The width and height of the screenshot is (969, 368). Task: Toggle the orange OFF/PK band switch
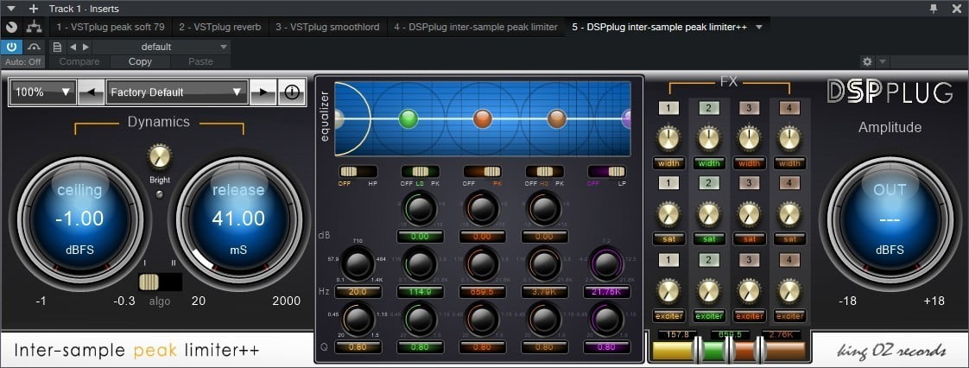pos(483,171)
